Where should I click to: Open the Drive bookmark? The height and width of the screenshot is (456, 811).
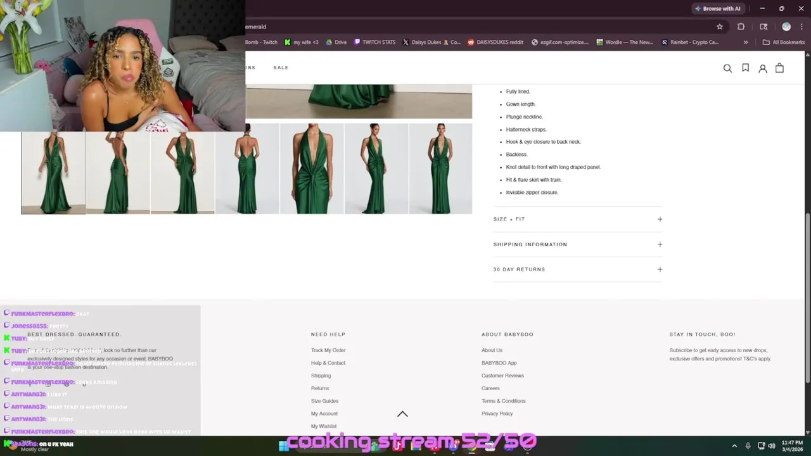click(336, 42)
